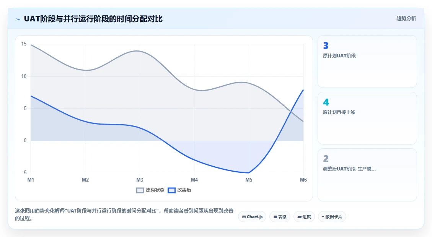
Task: Click the 进度 tag icon
Action: click(300, 217)
